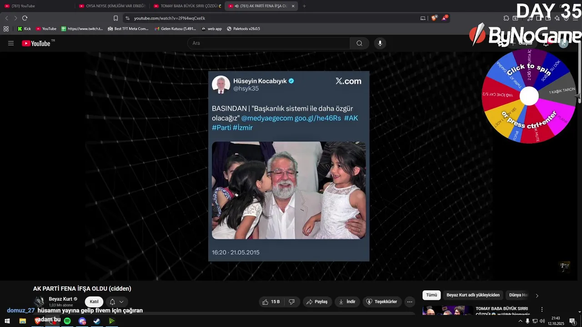Click the 'İndir' download button
The height and width of the screenshot is (327, 582).
(x=347, y=302)
